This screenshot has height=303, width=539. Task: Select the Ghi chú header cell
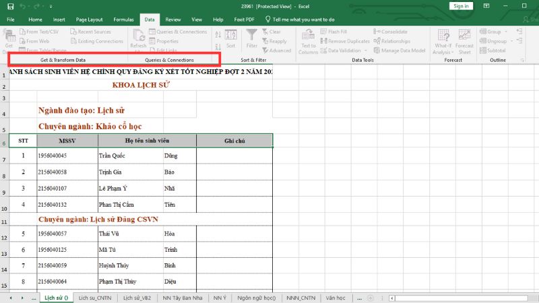234,141
